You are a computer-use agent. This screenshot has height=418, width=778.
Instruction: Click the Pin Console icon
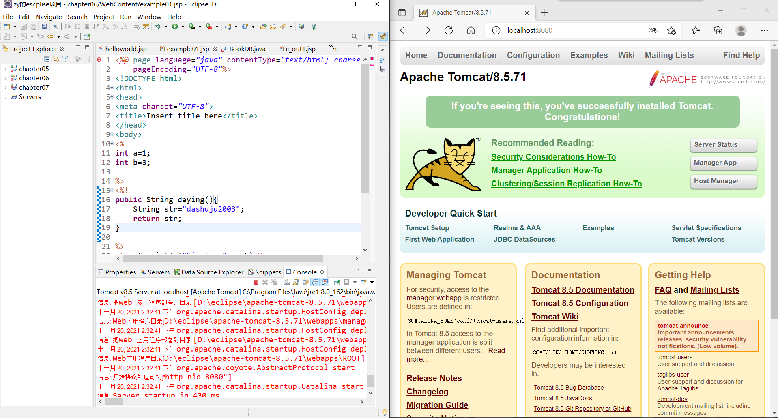[337, 282]
